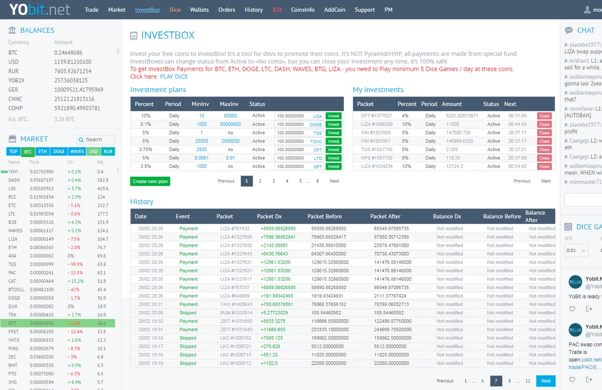The width and height of the screenshot is (602, 390).
Task: Open the ICO menu item
Action: (x=277, y=9)
